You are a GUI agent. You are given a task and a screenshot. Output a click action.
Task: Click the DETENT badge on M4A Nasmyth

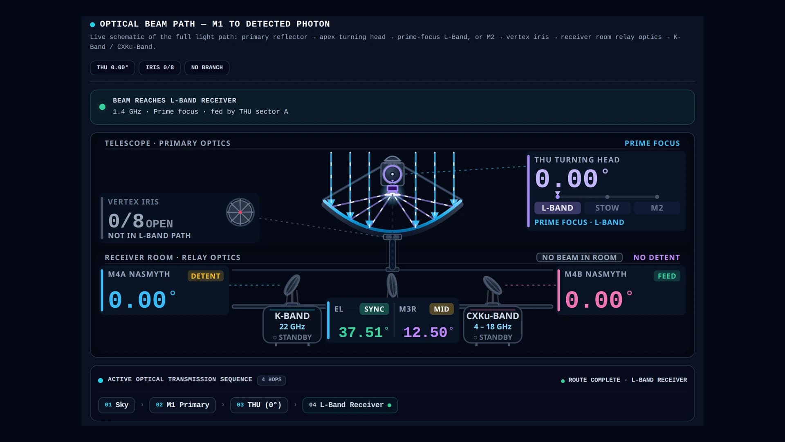click(206, 276)
